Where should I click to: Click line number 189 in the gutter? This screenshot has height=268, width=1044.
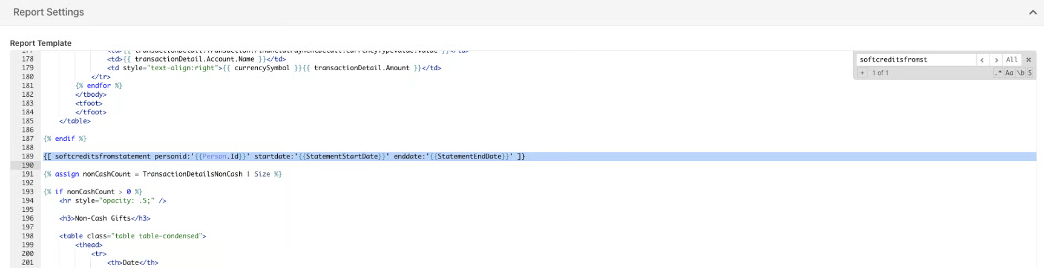pyautogui.click(x=28, y=157)
